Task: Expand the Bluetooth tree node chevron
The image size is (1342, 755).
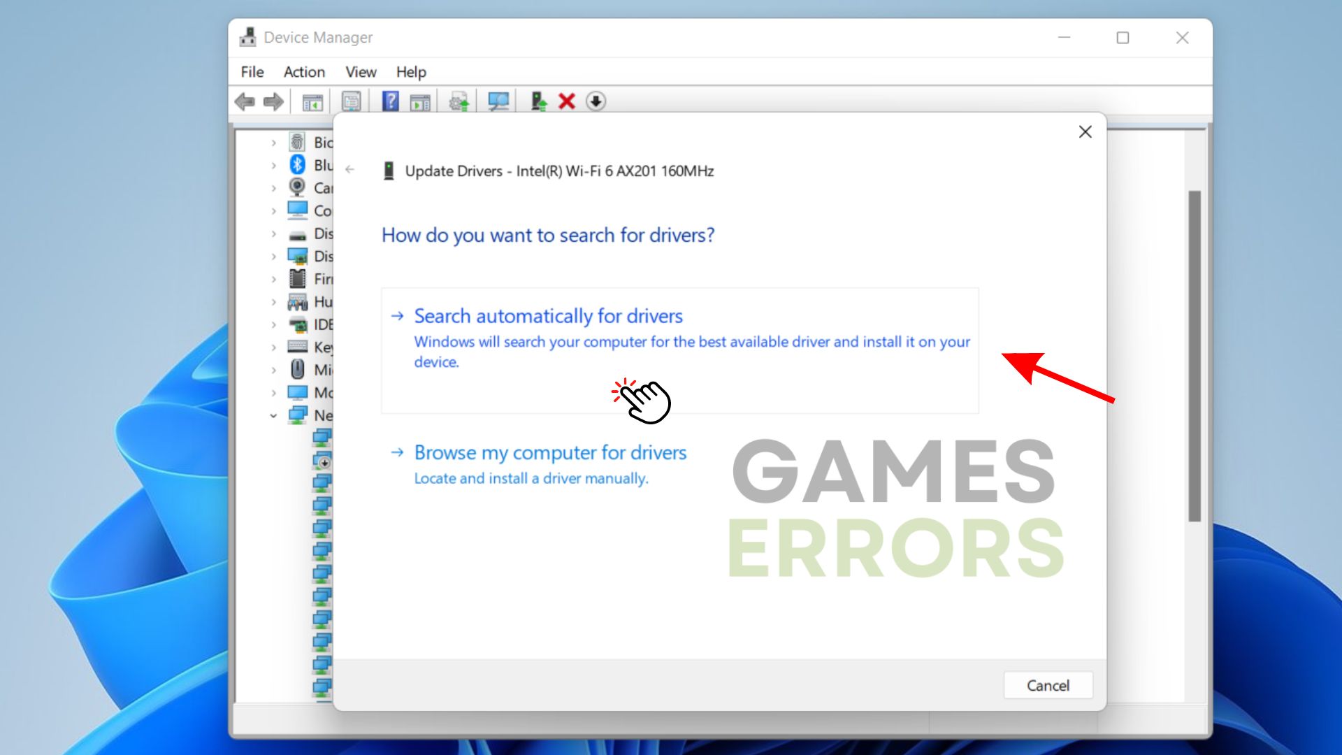Action: point(274,166)
